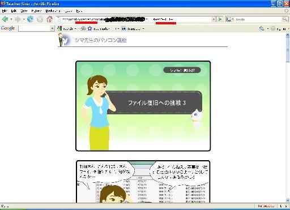Click the Google Toolbar Translate button
Image resolution: width=290 pixels, height=210 pixels.
(131, 29)
